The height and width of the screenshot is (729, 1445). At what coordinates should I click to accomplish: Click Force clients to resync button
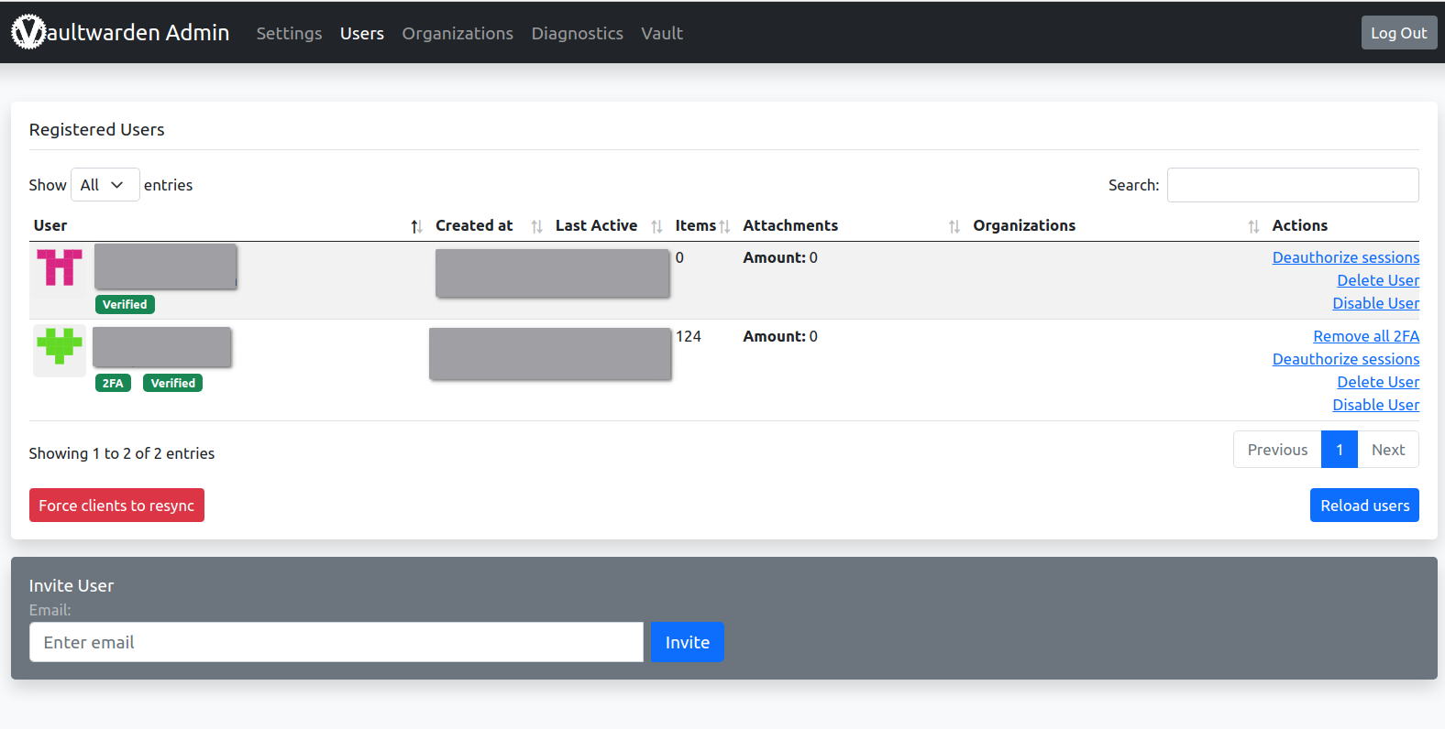(116, 506)
